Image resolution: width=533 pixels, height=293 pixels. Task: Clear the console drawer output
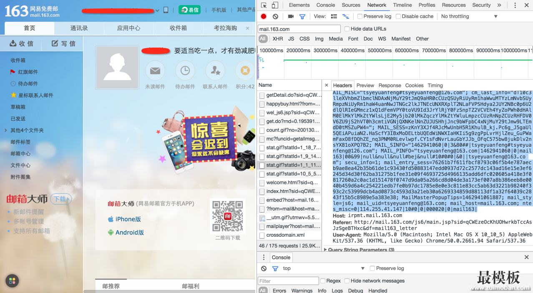pos(264,268)
